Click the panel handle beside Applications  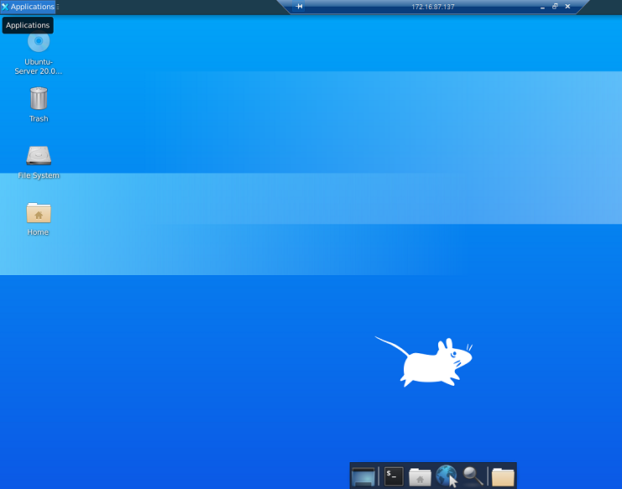pyautogui.click(x=58, y=7)
